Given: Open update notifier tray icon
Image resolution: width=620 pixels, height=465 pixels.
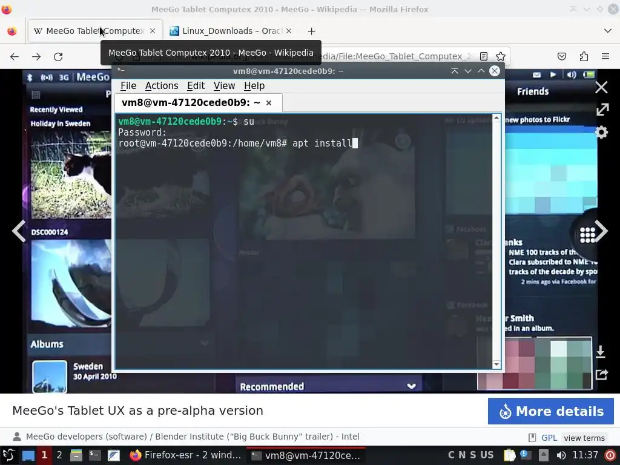Looking at the screenshot, I should click(x=526, y=455).
